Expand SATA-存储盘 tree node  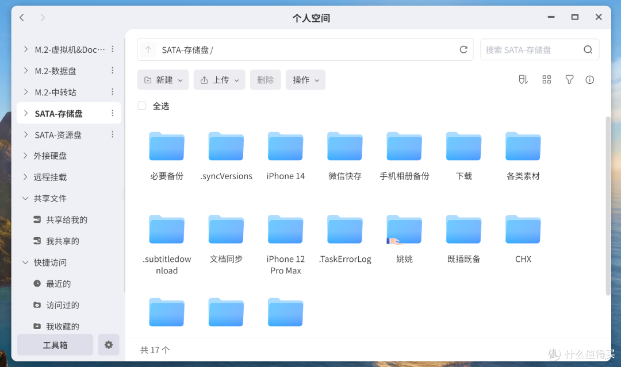point(26,113)
